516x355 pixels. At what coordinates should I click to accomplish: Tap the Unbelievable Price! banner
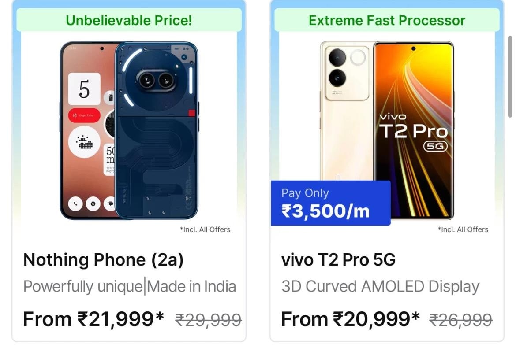pos(129,20)
